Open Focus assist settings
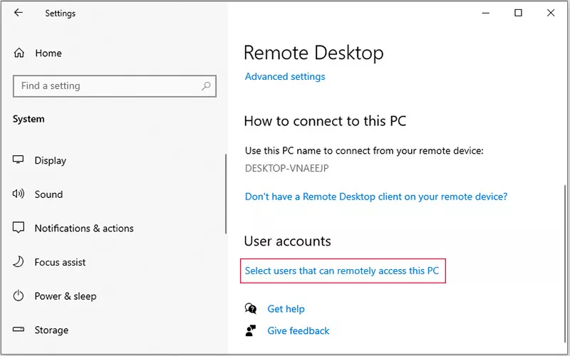The height and width of the screenshot is (356, 570). (x=61, y=262)
